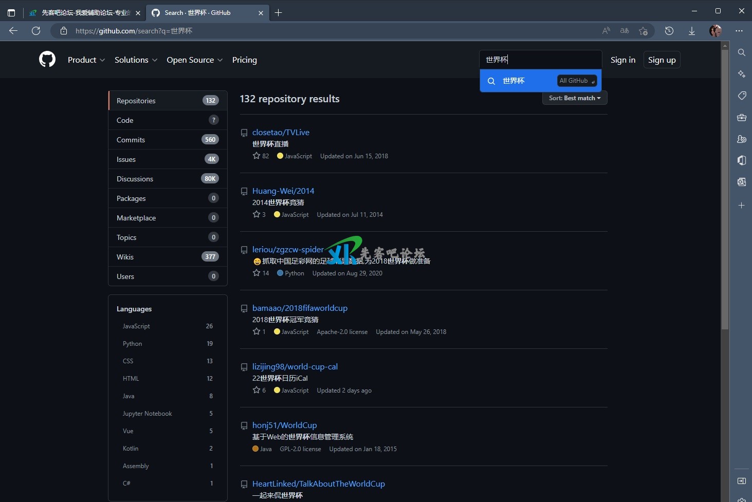Add page to favorites star icon

pos(643,31)
